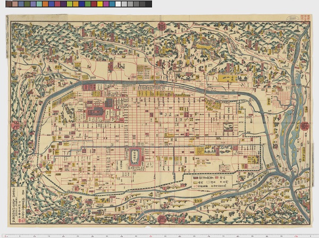Click the 西 west compass circle

pyautogui.click(x=162, y=219)
